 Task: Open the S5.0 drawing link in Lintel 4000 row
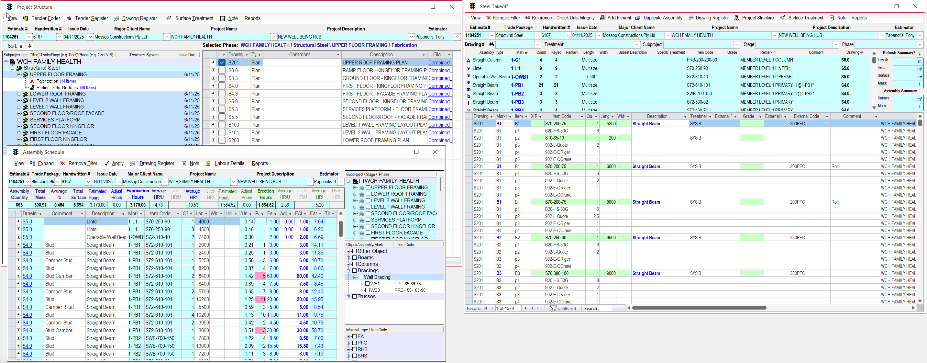(28, 222)
